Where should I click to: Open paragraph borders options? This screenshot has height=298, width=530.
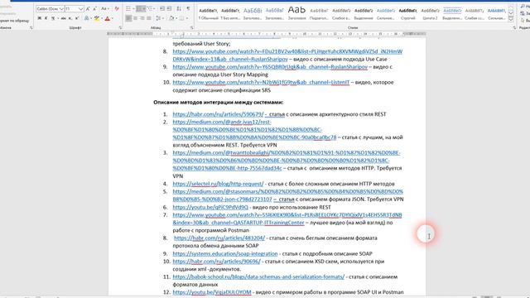tap(181, 18)
